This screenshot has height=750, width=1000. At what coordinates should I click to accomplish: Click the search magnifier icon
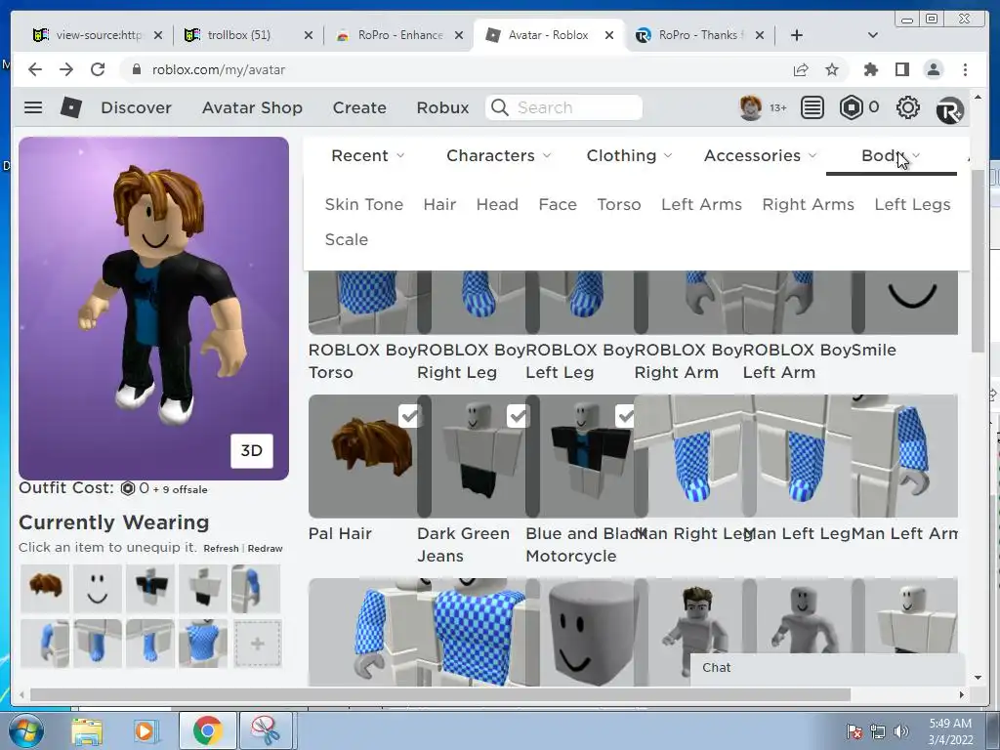point(500,107)
